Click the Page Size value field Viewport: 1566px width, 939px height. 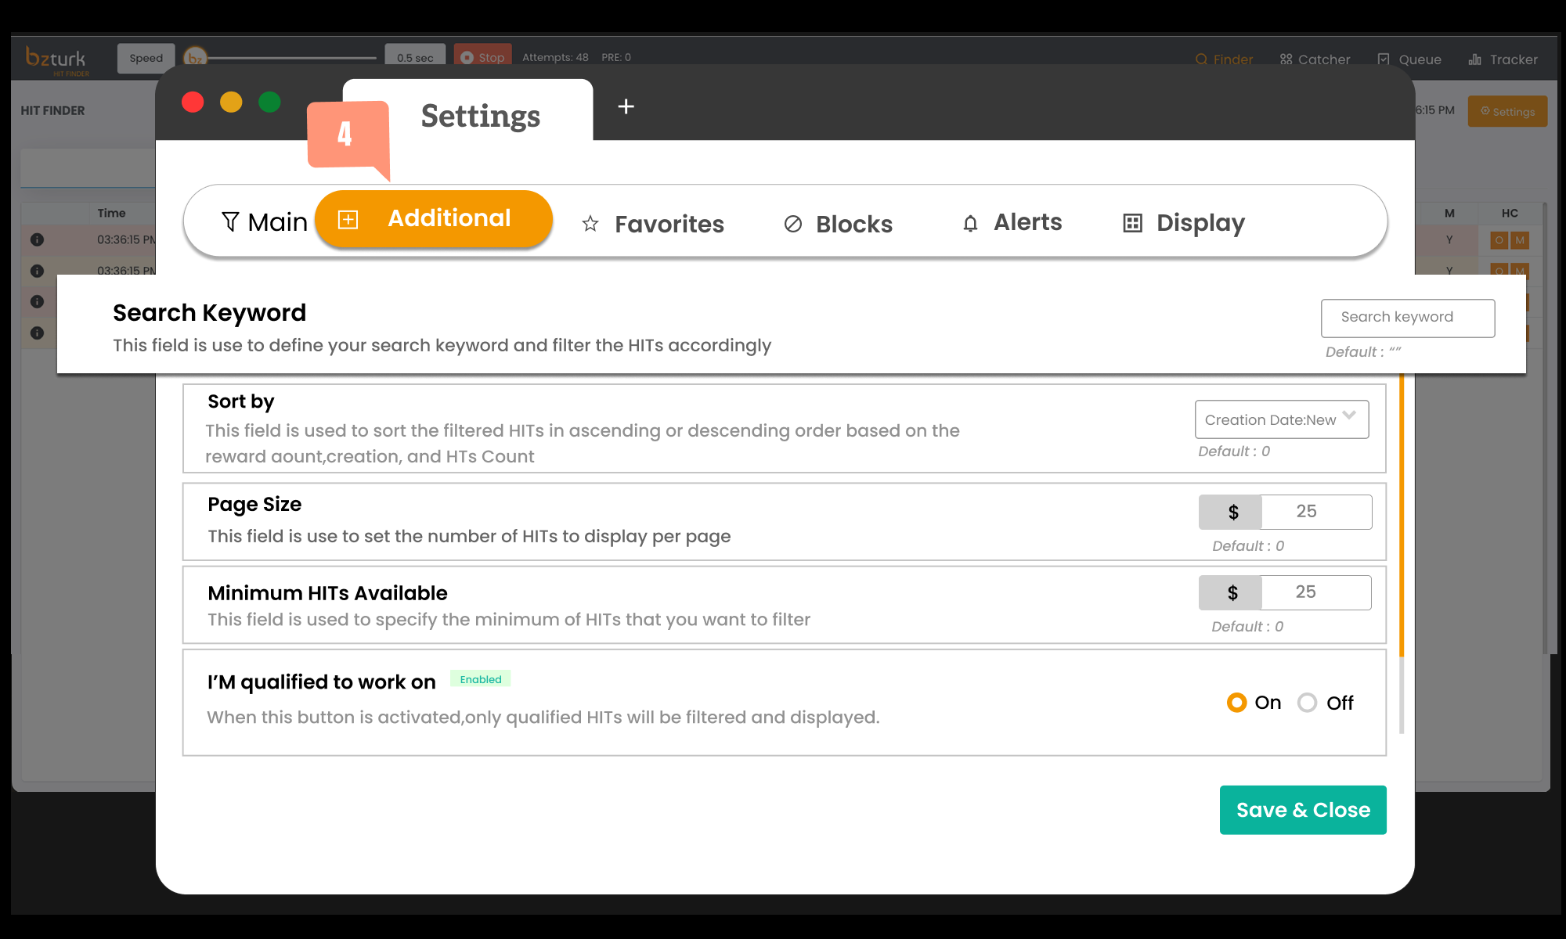(x=1315, y=512)
